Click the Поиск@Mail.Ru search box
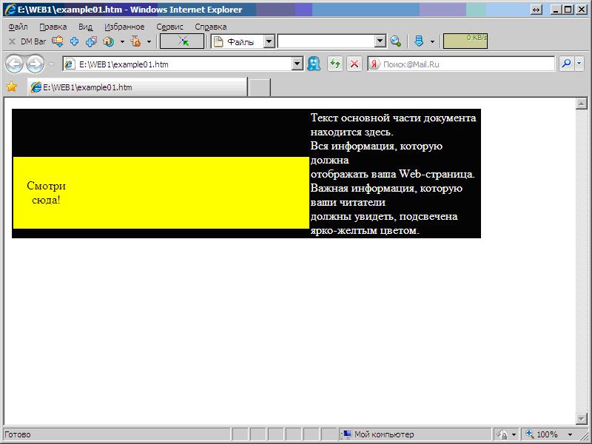The width and height of the screenshot is (592, 444). [468, 64]
